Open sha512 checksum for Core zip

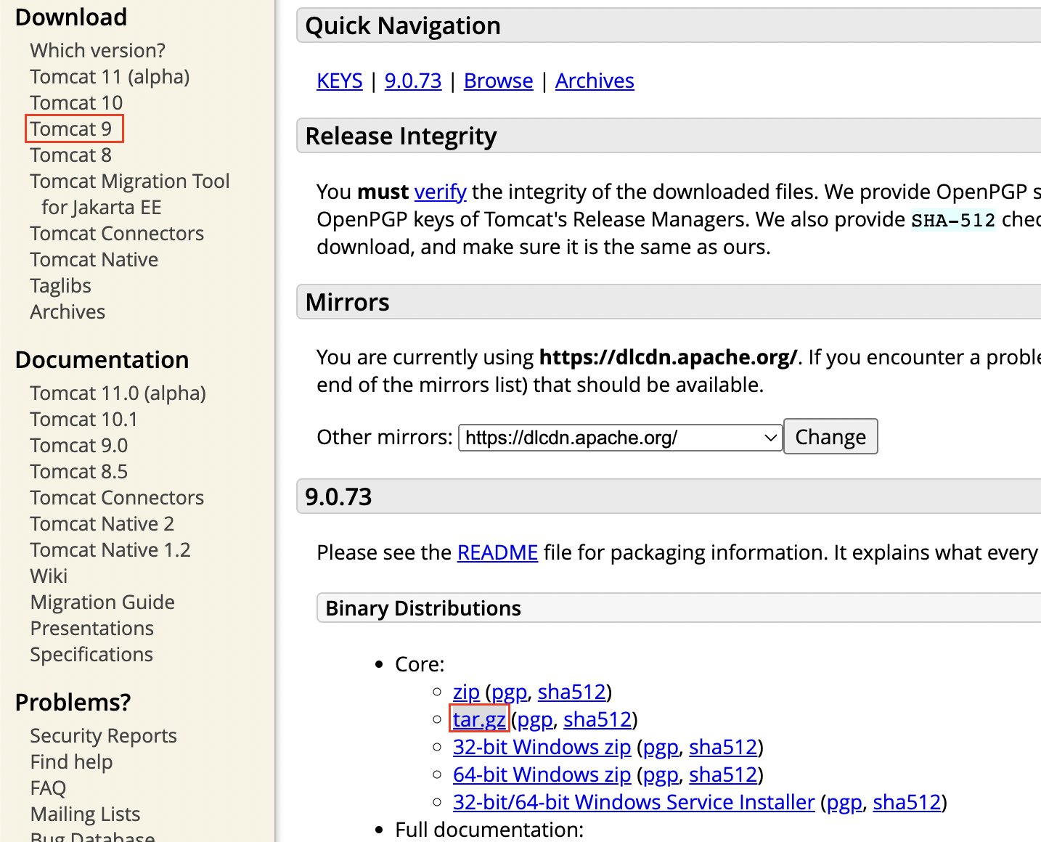(572, 692)
